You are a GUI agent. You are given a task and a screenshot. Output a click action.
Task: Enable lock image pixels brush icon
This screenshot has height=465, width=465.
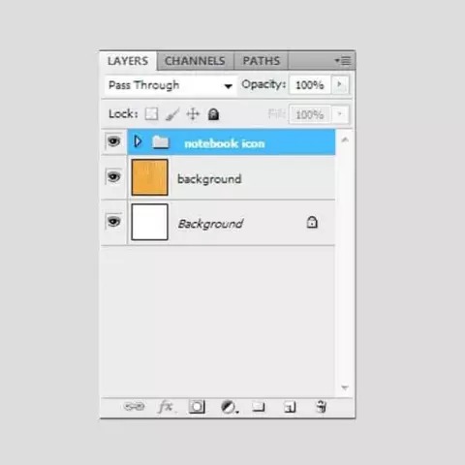(172, 114)
